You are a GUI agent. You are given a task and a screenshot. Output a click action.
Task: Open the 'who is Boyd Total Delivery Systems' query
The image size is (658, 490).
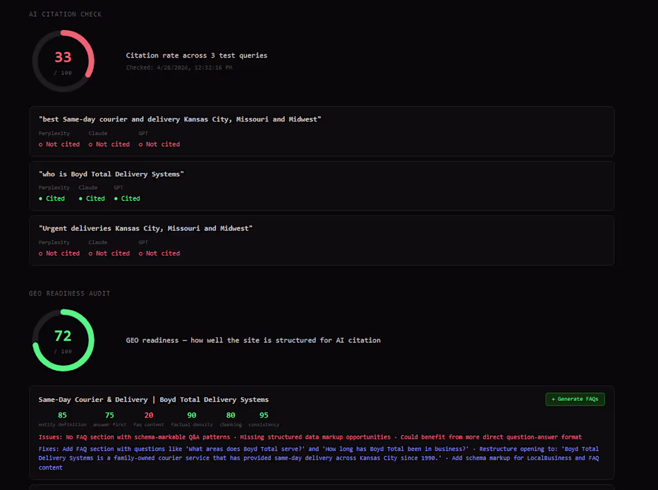(x=322, y=186)
